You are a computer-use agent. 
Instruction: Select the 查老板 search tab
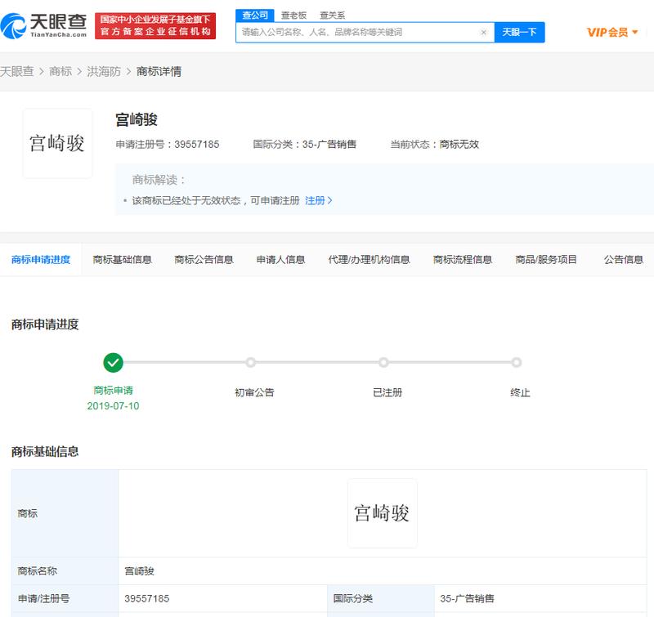[x=293, y=16]
